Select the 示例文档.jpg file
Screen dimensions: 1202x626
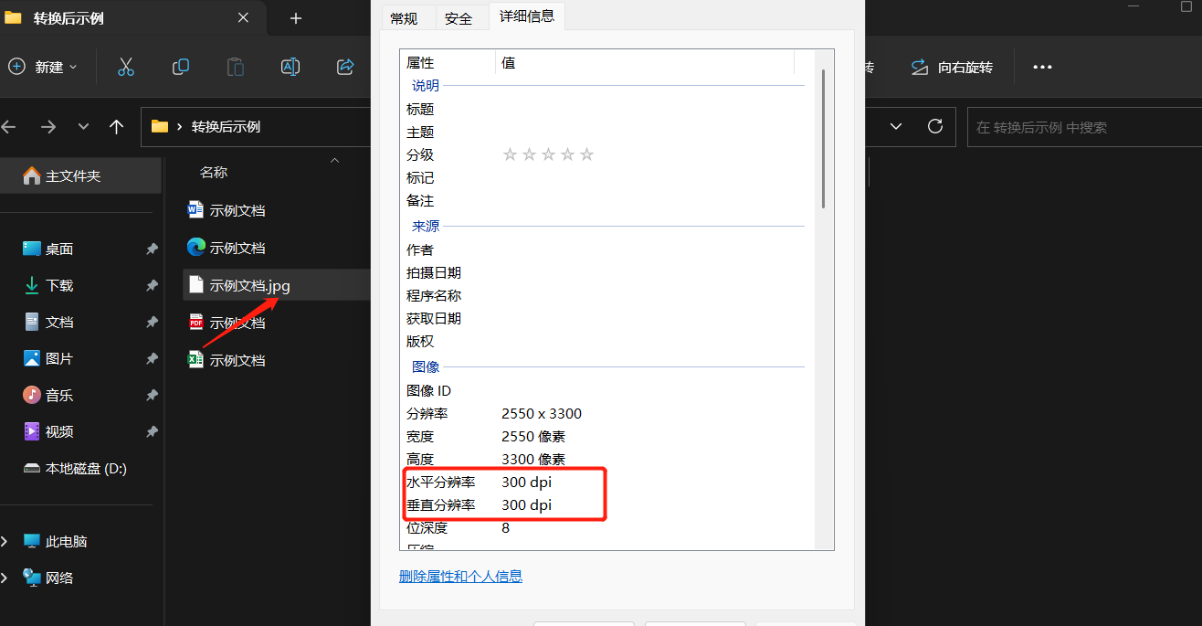point(277,285)
